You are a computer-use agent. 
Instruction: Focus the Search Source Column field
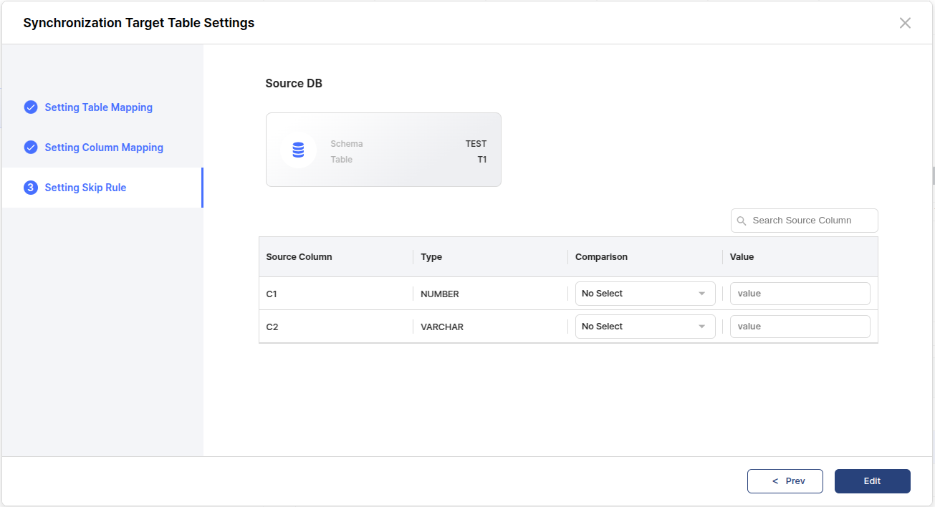(810, 221)
